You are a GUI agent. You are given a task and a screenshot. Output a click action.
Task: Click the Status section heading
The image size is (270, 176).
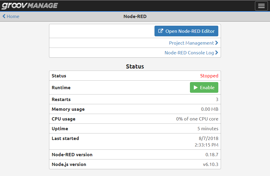[x=135, y=66]
